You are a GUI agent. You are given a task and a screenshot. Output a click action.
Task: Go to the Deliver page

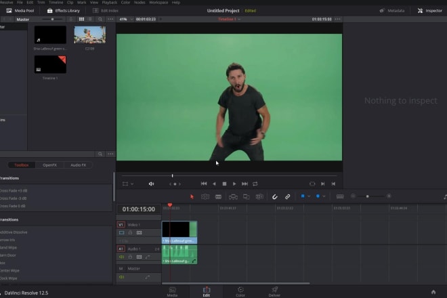pos(274,292)
